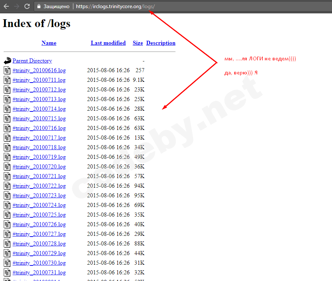Click file icon beside #trinity_20100719.log

point(7,157)
